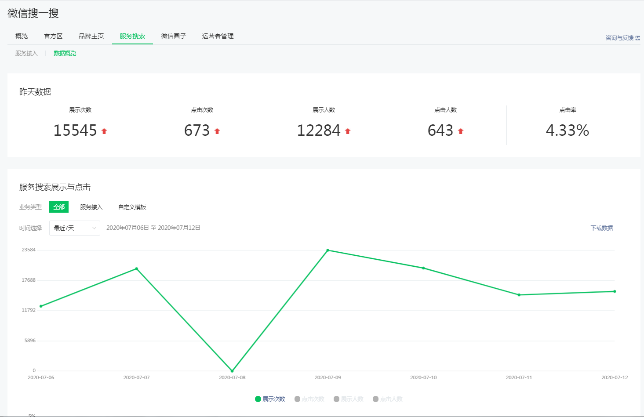Click the peak data point at 2020-07-09
The height and width of the screenshot is (417, 644).
pos(328,250)
